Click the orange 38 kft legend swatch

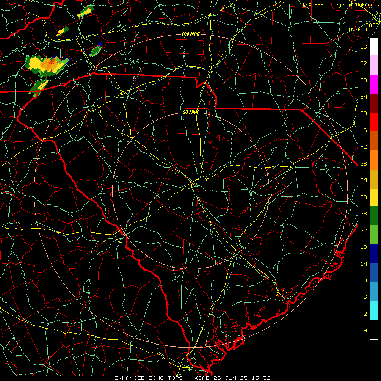[x=374, y=160]
